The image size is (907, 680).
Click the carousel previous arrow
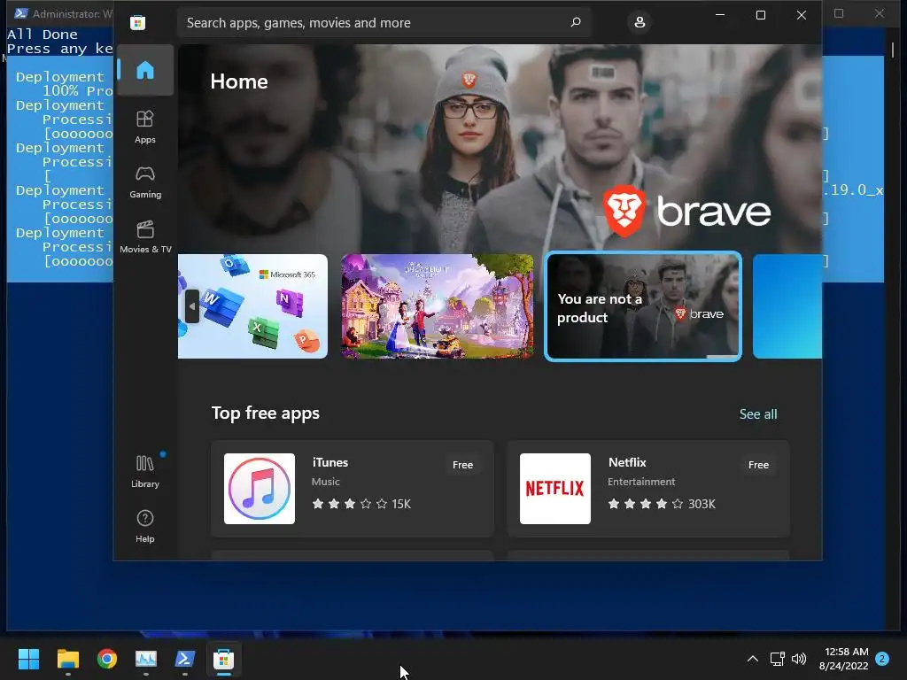[x=192, y=306]
